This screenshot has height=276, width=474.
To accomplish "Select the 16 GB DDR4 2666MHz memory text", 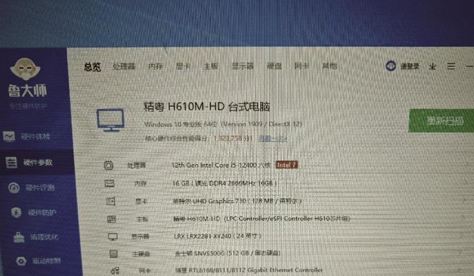I will [x=225, y=184].
